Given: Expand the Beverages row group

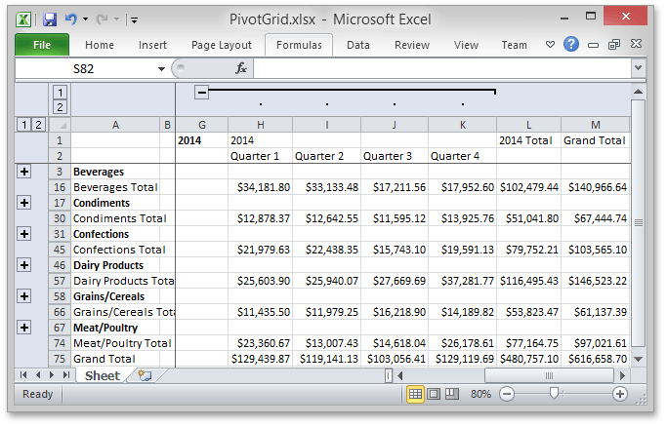Looking at the screenshot, I should pyautogui.click(x=23, y=172).
